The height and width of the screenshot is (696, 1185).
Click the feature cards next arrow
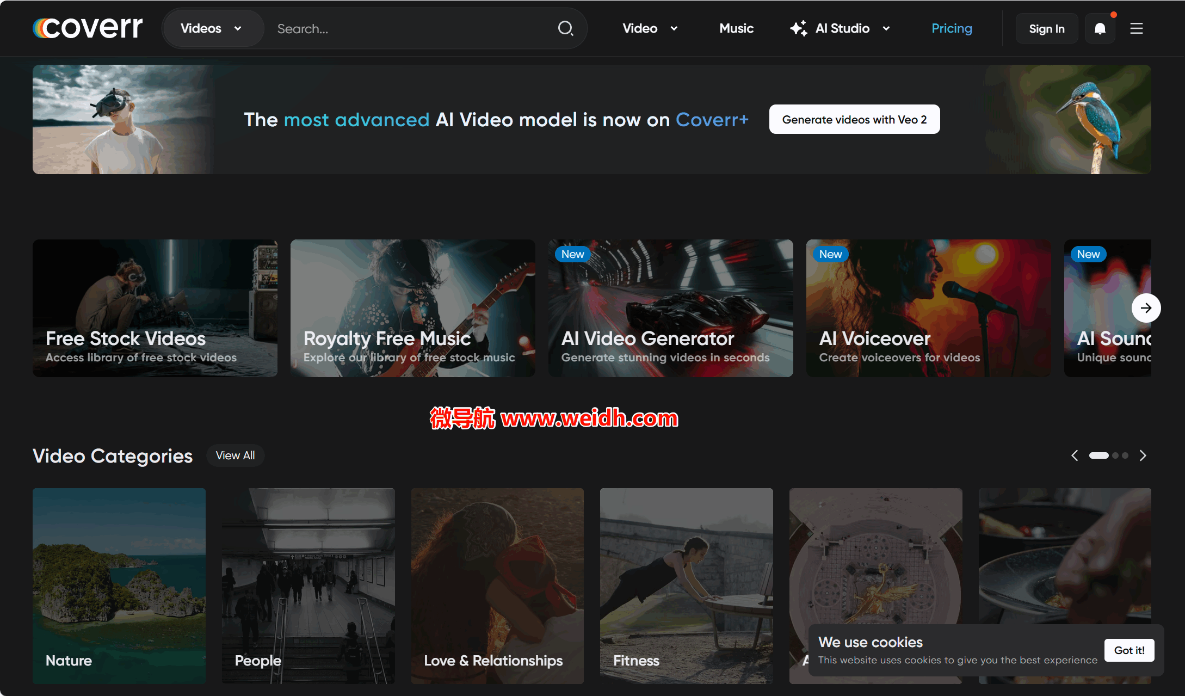click(1146, 308)
